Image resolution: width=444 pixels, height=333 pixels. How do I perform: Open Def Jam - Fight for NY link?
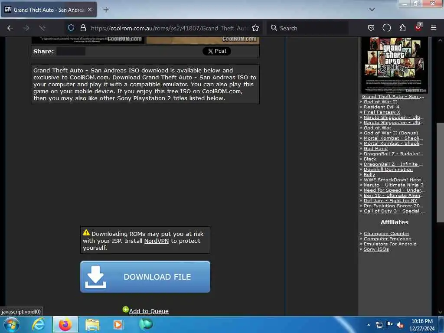(390, 200)
